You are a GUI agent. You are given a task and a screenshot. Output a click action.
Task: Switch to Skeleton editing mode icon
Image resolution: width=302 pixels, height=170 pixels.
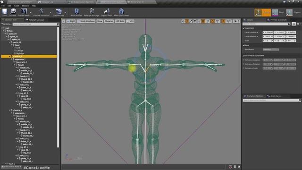[258, 13]
